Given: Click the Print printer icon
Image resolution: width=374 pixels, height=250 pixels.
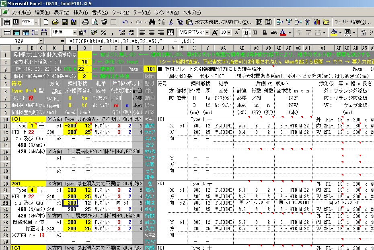Looking at the screenshot, I should tap(85, 22).
